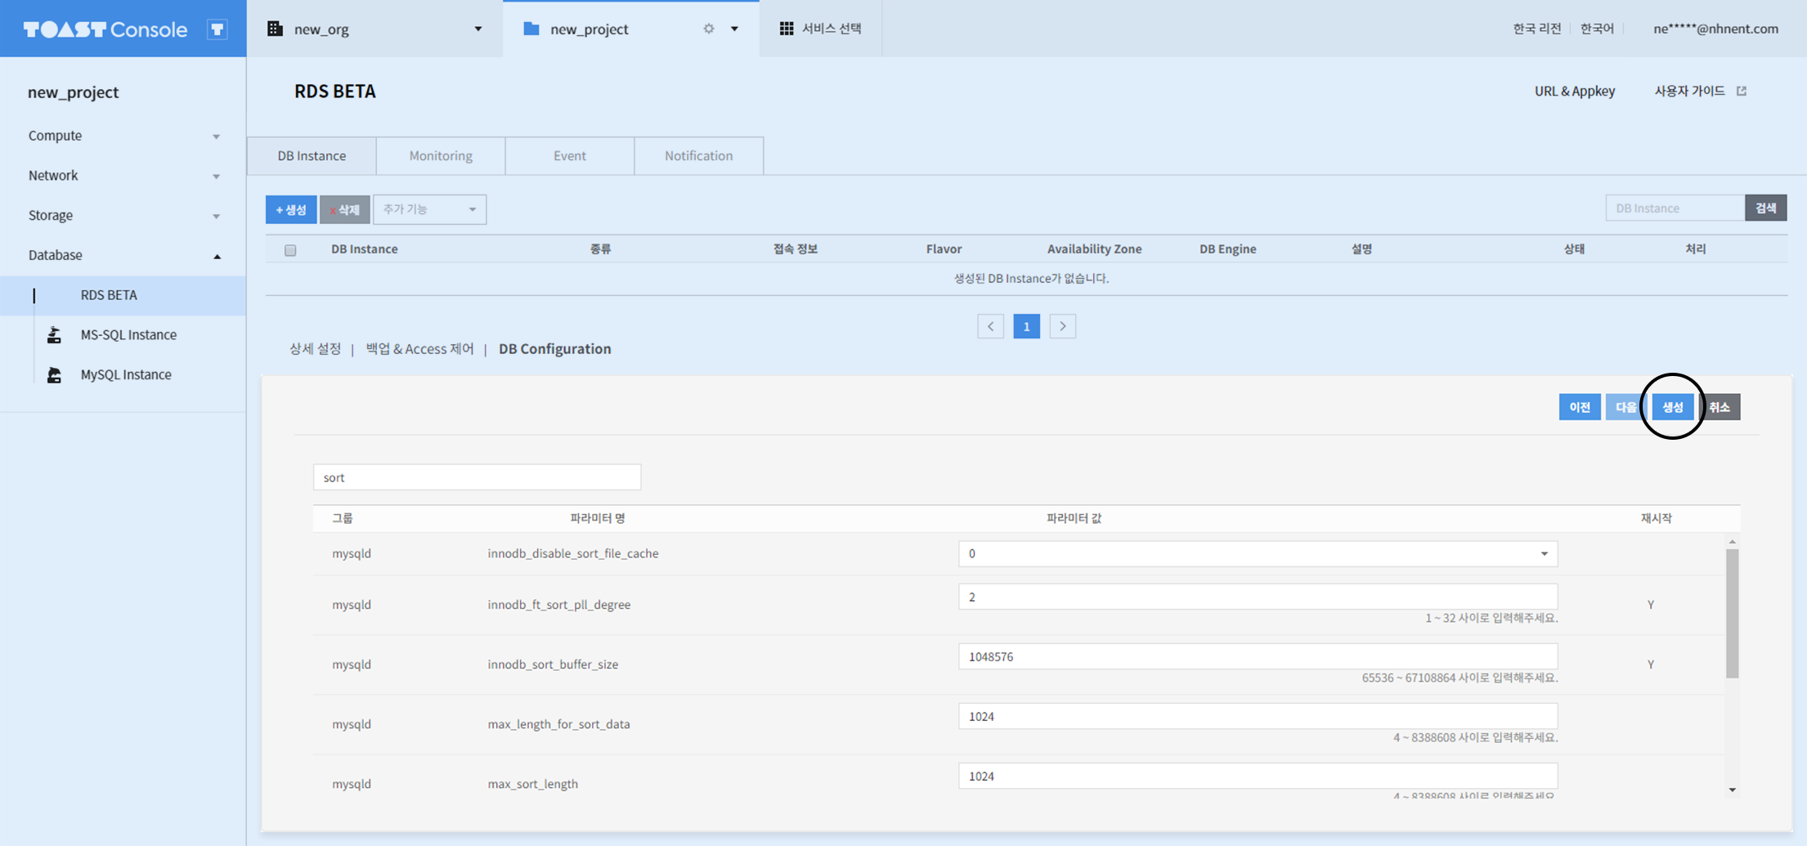Click the folder icon beside new_project
The height and width of the screenshot is (846, 1807).
click(x=531, y=29)
